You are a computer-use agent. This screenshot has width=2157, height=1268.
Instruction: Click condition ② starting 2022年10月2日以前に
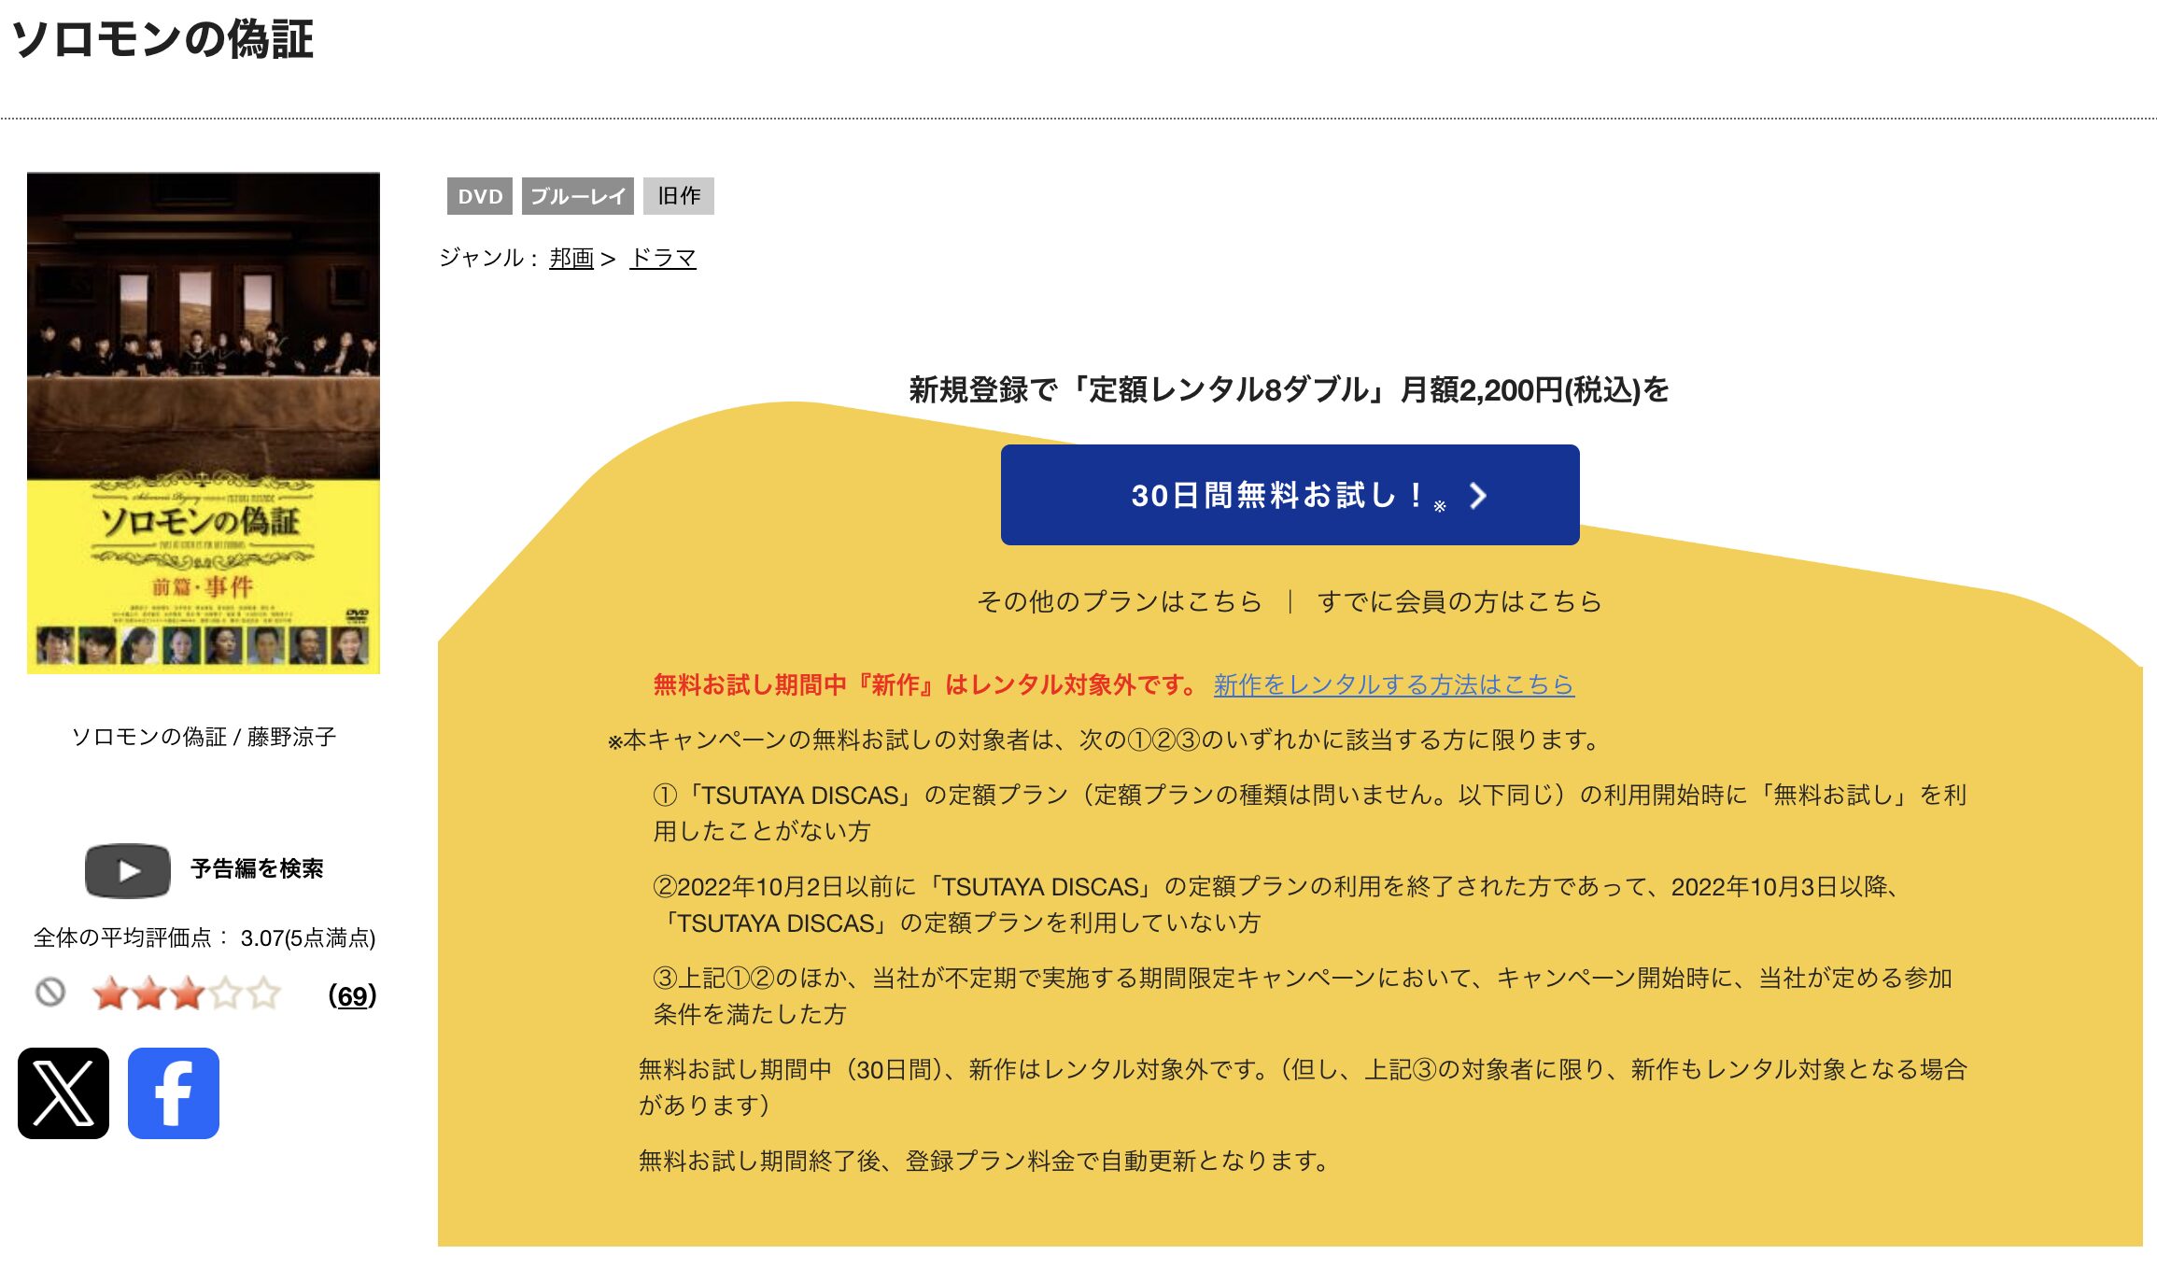[1276, 904]
